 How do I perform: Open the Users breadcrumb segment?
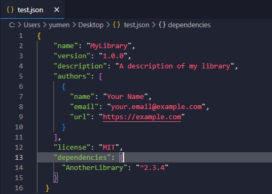click(32, 25)
